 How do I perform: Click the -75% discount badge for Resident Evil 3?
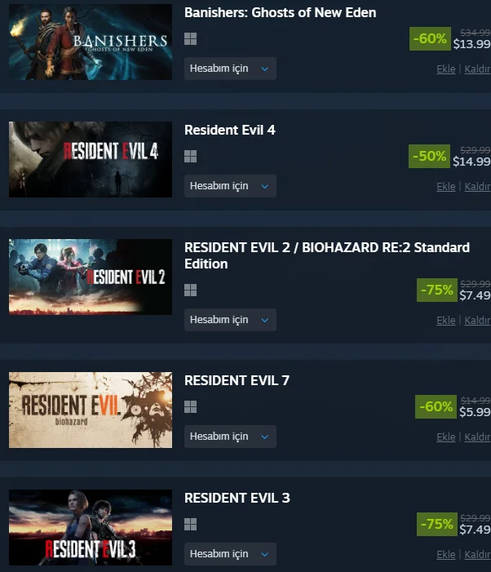pos(436,524)
